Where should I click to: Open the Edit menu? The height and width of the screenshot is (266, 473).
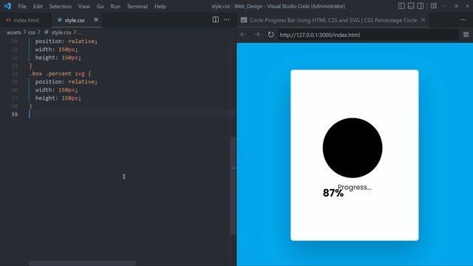point(38,7)
